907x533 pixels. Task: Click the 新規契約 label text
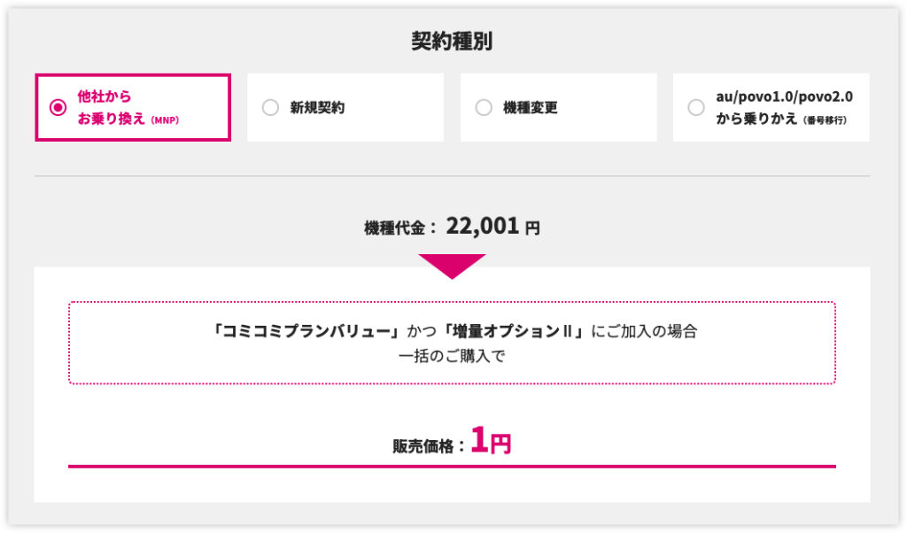[x=317, y=108]
